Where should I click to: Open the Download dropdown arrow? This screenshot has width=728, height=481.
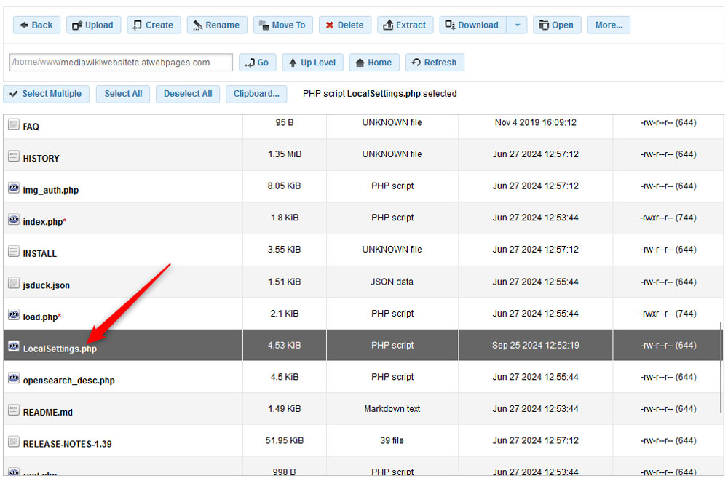point(518,24)
